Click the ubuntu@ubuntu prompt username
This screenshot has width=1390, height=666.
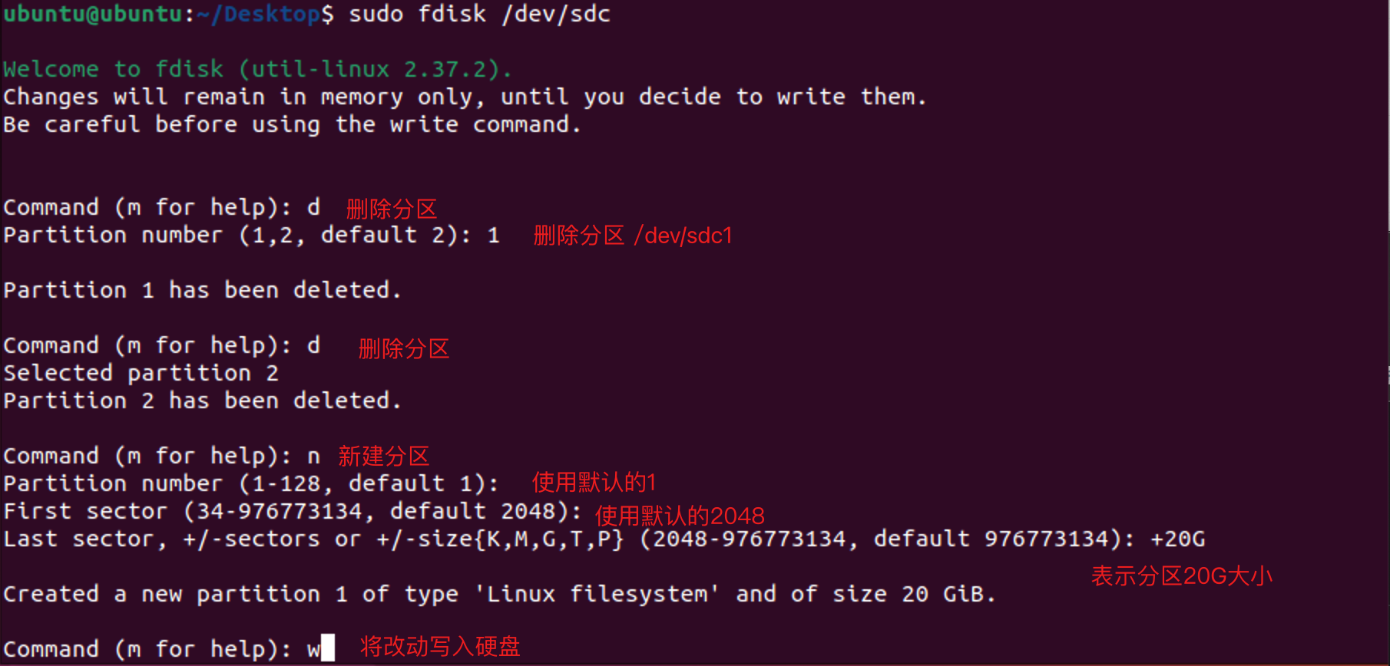pyautogui.click(x=92, y=14)
